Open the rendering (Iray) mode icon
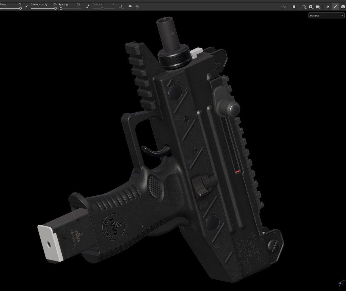This screenshot has width=346, height=291. coord(327,6)
